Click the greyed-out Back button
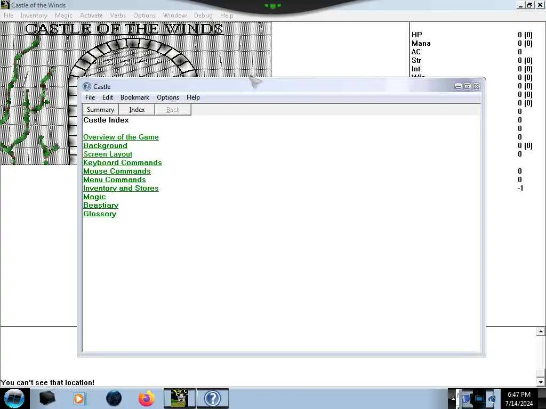Screen dimensions: 546x409 click(x=173, y=110)
